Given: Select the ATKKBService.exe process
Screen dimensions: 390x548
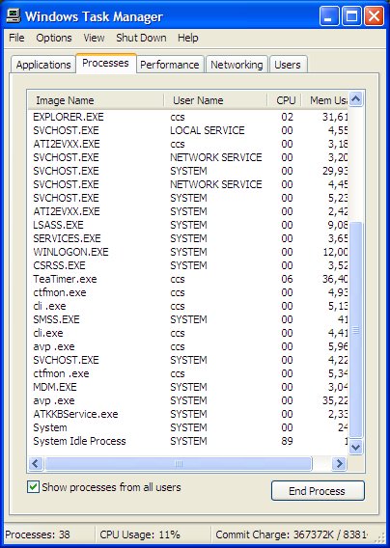Looking at the screenshot, I should pyautogui.click(x=188, y=414).
